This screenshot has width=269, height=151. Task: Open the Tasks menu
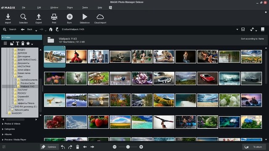point(85,8)
